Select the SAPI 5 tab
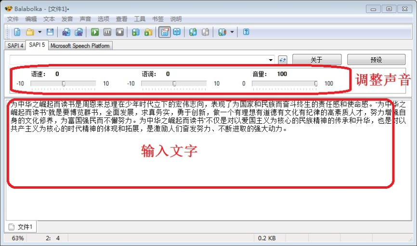The image size is (417, 246). 37,45
